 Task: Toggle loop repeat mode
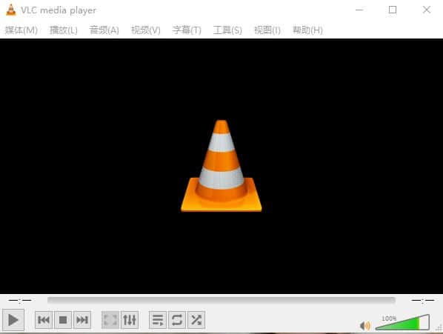(177, 320)
